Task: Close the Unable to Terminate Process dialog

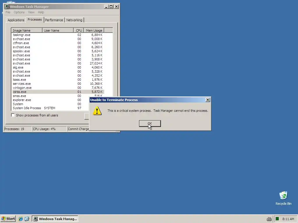Action: (208, 100)
